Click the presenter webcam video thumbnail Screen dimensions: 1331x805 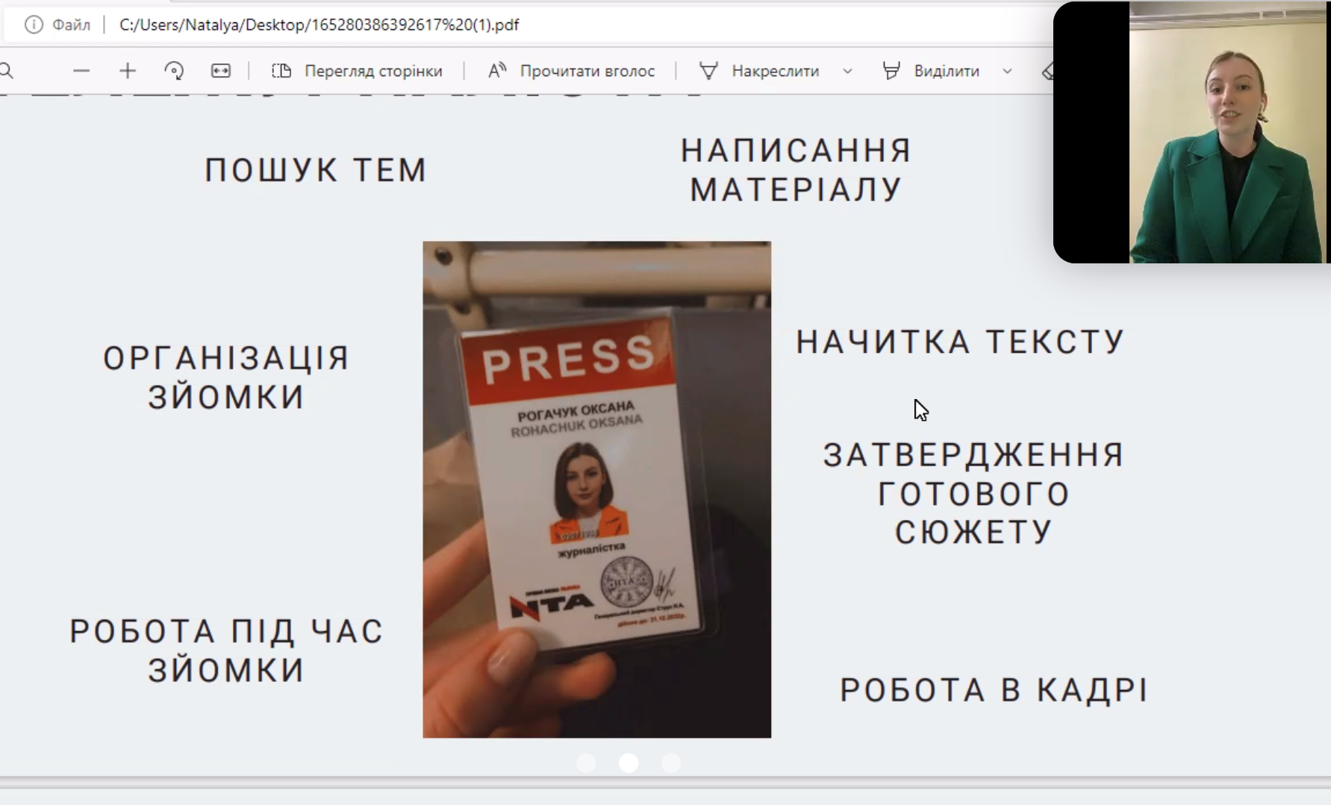(x=1228, y=134)
